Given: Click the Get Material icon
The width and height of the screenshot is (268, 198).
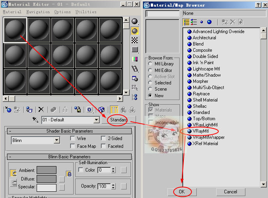Looking at the screenshot, I should pyautogui.click(x=7, y=110).
